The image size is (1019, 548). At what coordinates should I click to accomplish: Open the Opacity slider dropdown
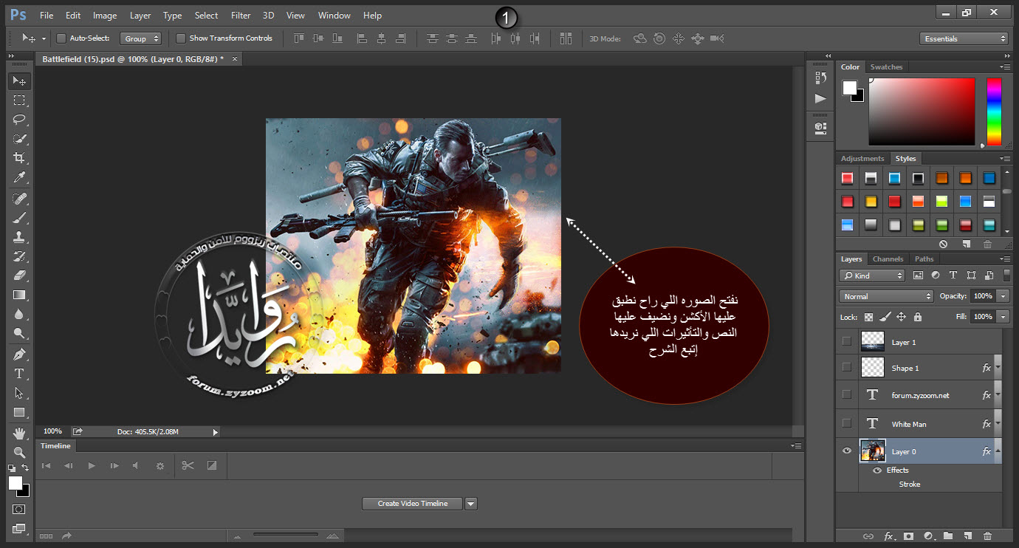click(x=1002, y=296)
